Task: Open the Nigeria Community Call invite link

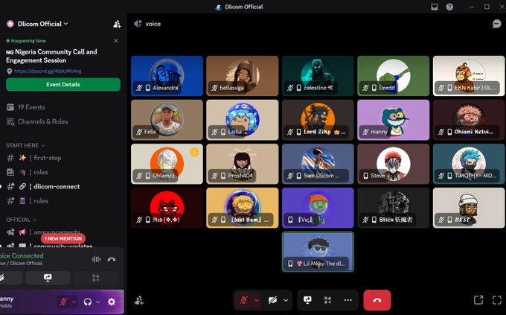Action: (48, 71)
